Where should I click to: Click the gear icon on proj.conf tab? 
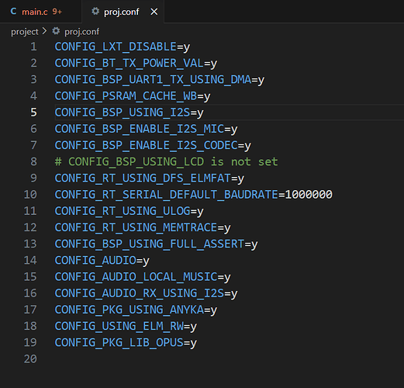tap(95, 11)
